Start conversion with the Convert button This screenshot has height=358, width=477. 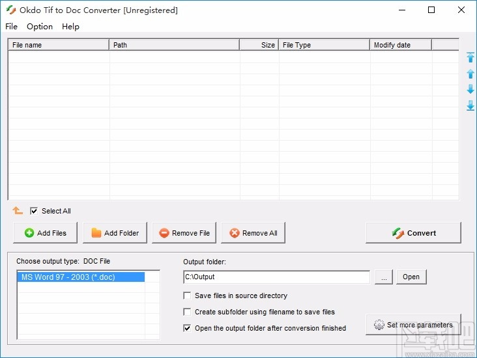pyautogui.click(x=413, y=233)
